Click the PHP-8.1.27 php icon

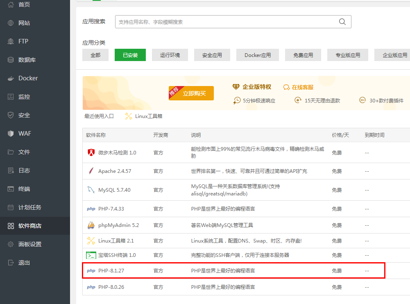coord(91,271)
